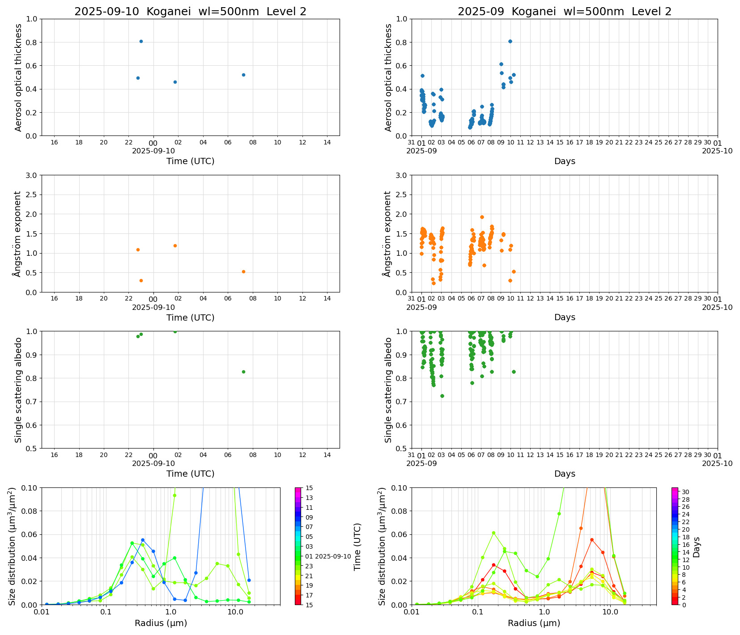Click 'Time (UTC)' under the daily Ångström plot
The width and height of the screenshot is (740, 635).
pos(191,317)
